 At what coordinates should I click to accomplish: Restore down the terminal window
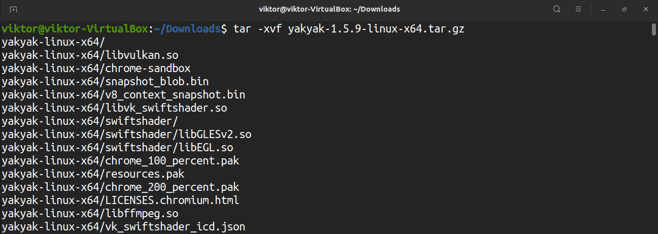(x=624, y=9)
